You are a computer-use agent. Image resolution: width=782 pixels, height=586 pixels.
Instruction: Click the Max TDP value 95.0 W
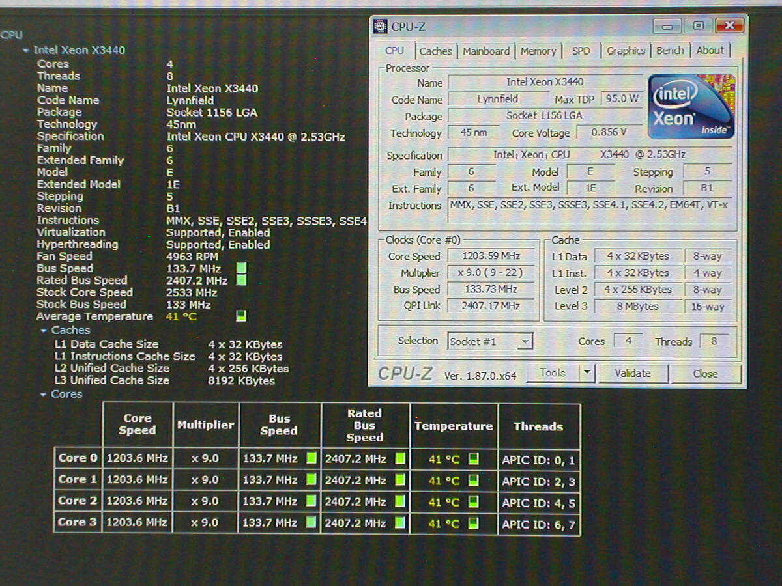[622, 99]
